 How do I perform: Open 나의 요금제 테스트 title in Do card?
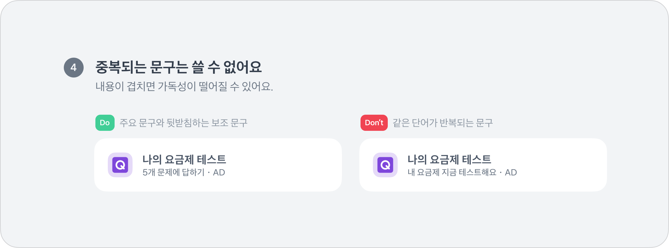[x=184, y=160]
